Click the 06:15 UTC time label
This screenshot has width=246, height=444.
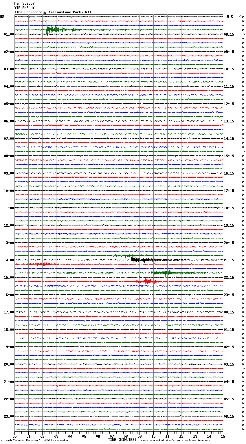pyautogui.click(x=229, y=417)
